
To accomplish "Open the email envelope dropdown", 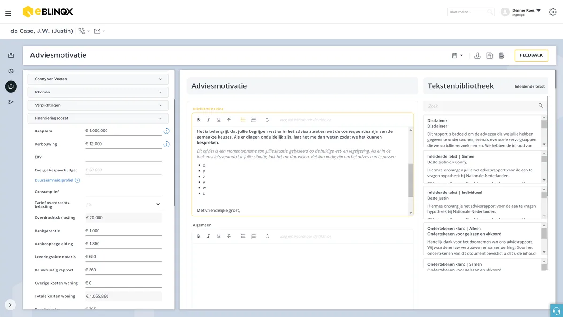I will pyautogui.click(x=99, y=31).
